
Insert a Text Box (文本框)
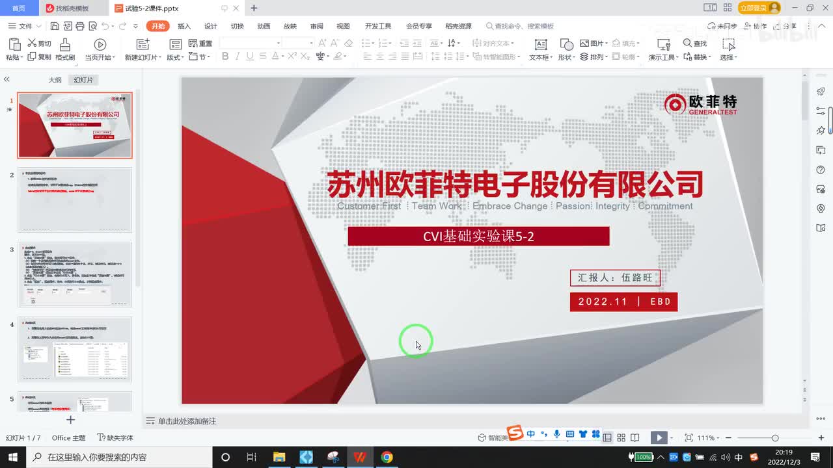click(540, 44)
